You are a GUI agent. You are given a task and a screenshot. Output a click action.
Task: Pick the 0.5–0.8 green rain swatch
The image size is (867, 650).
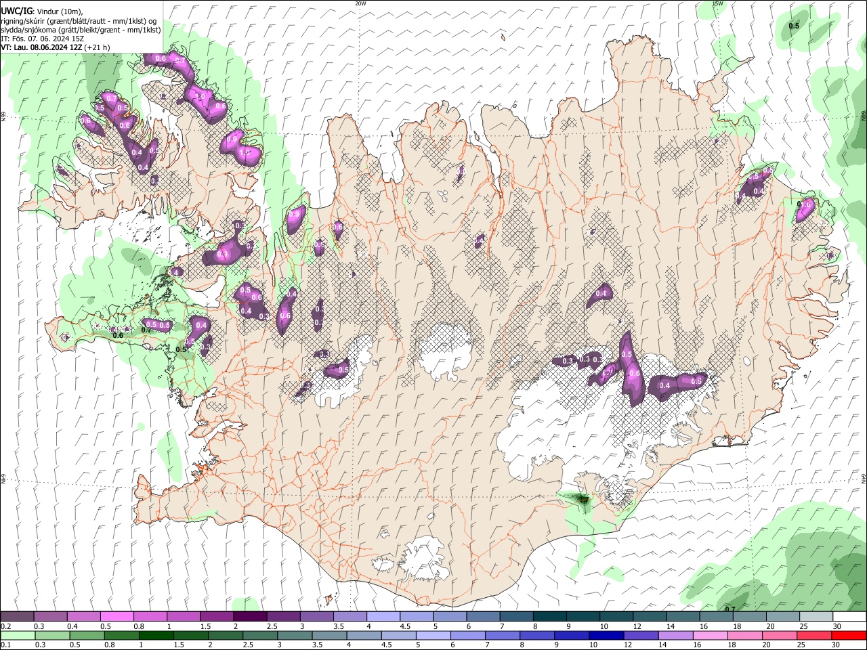coord(87,635)
